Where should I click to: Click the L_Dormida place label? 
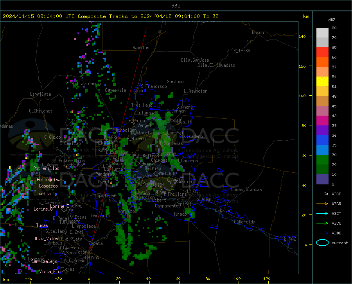pos(244,222)
